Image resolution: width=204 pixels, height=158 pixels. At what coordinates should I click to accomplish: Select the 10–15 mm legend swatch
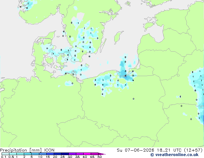[x=43, y=154]
